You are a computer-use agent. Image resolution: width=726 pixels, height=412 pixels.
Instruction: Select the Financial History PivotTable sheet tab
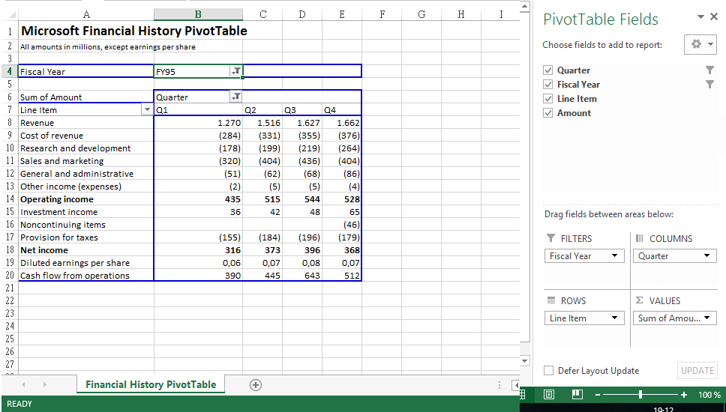(151, 384)
